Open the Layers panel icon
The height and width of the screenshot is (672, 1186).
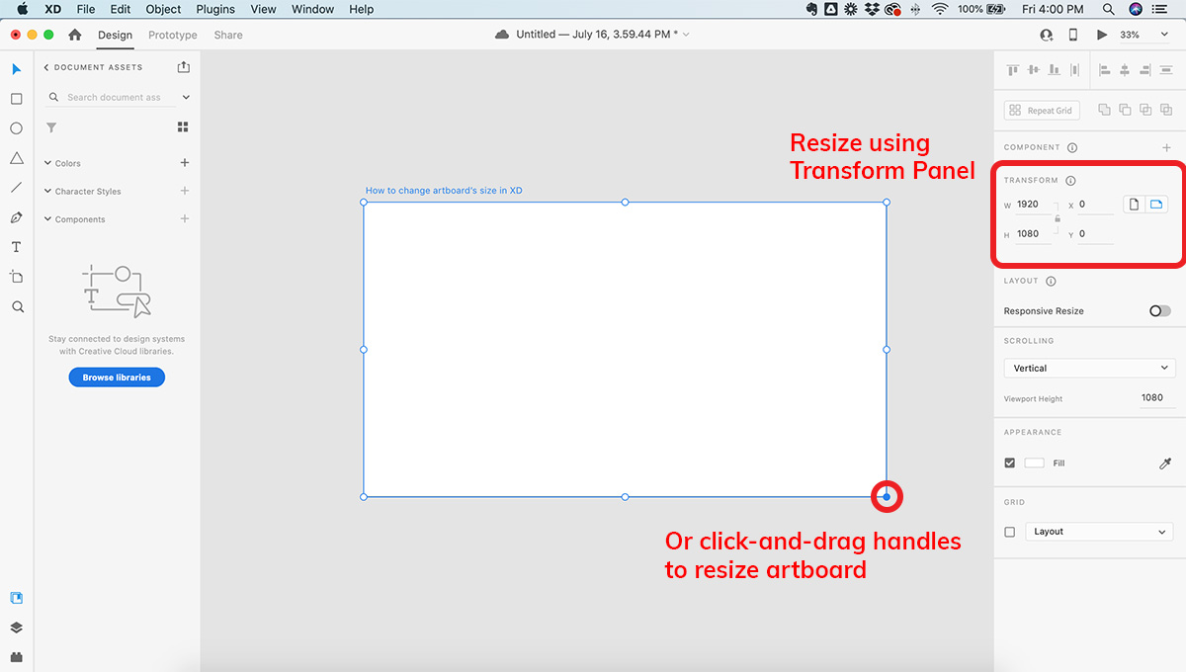tap(16, 628)
